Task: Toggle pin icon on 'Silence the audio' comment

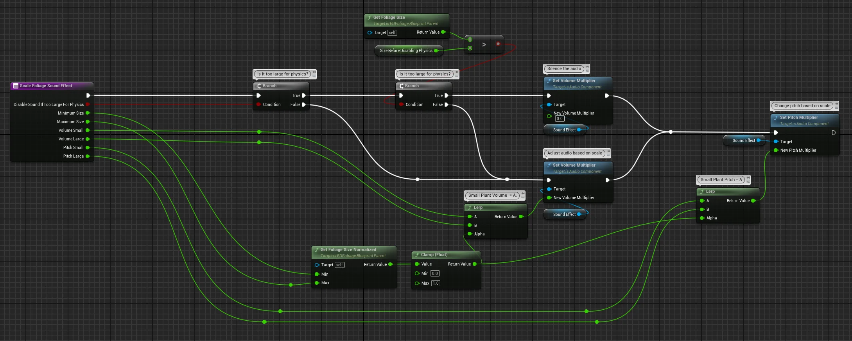Action: click(x=587, y=68)
